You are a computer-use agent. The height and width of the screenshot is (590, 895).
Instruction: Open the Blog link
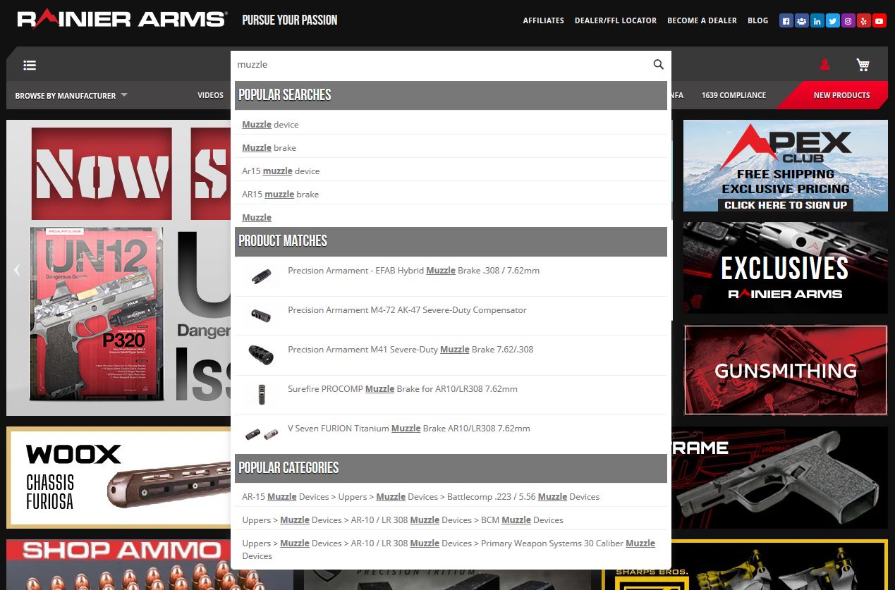coord(757,20)
